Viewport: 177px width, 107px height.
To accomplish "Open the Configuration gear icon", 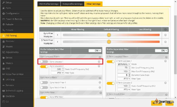I will 3,14.
